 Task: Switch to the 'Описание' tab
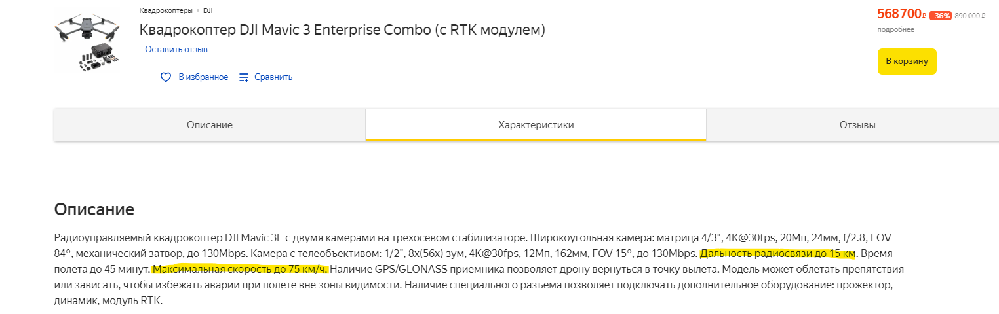coord(210,125)
